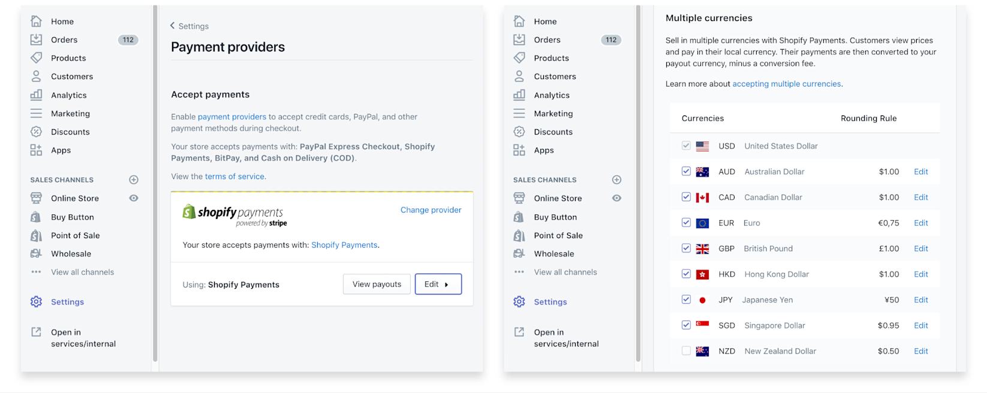Click Wholesale icon in right panel
The width and height of the screenshot is (987, 393).
[519, 254]
